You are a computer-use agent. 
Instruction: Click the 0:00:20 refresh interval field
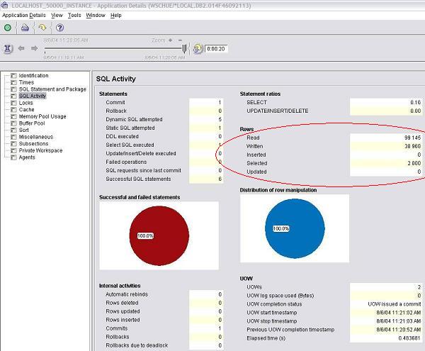tap(215, 49)
